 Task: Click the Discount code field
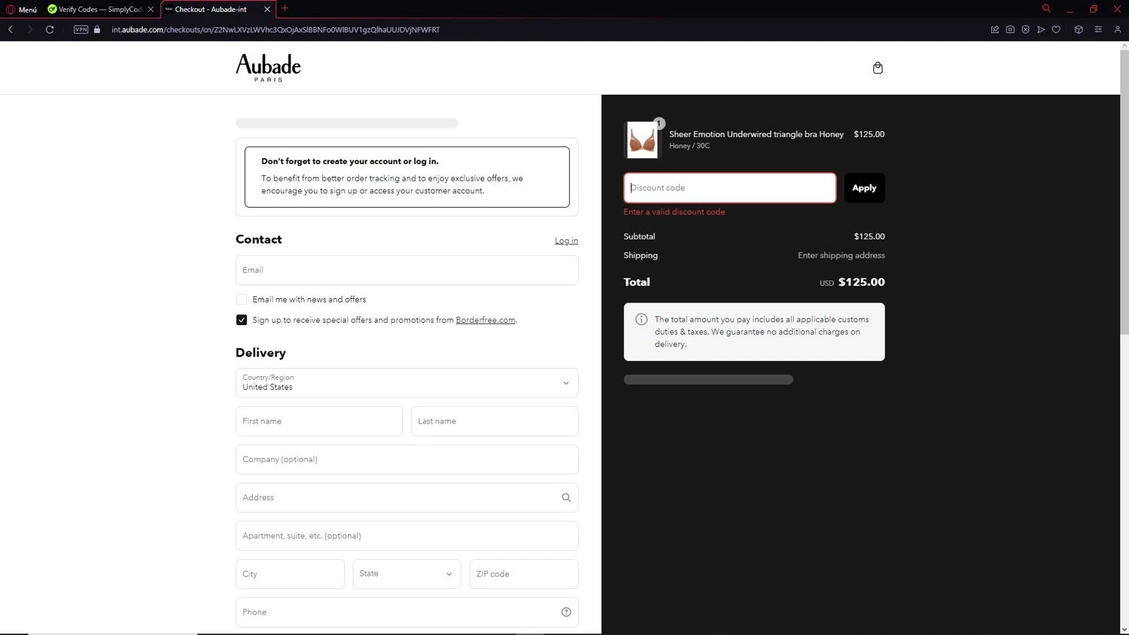pos(729,188)
